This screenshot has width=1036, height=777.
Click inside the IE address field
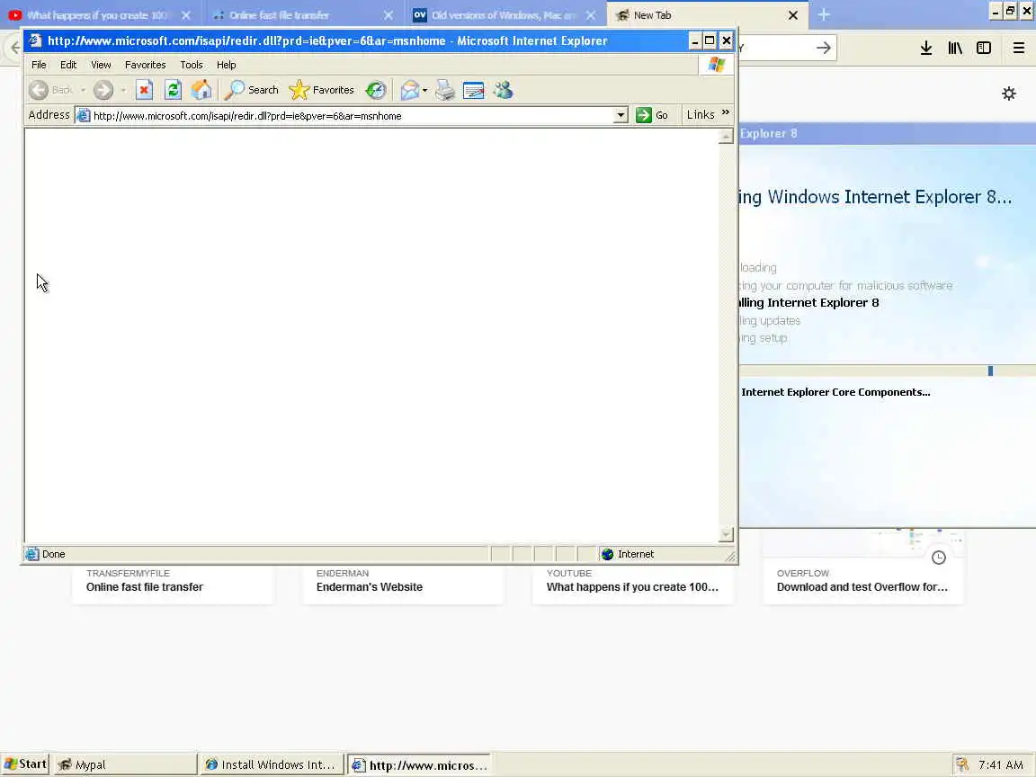[350, 116]
